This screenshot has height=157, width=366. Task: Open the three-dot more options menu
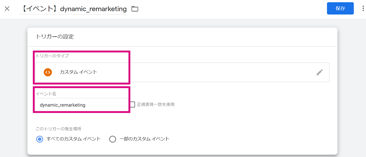(x=363, y=9)
